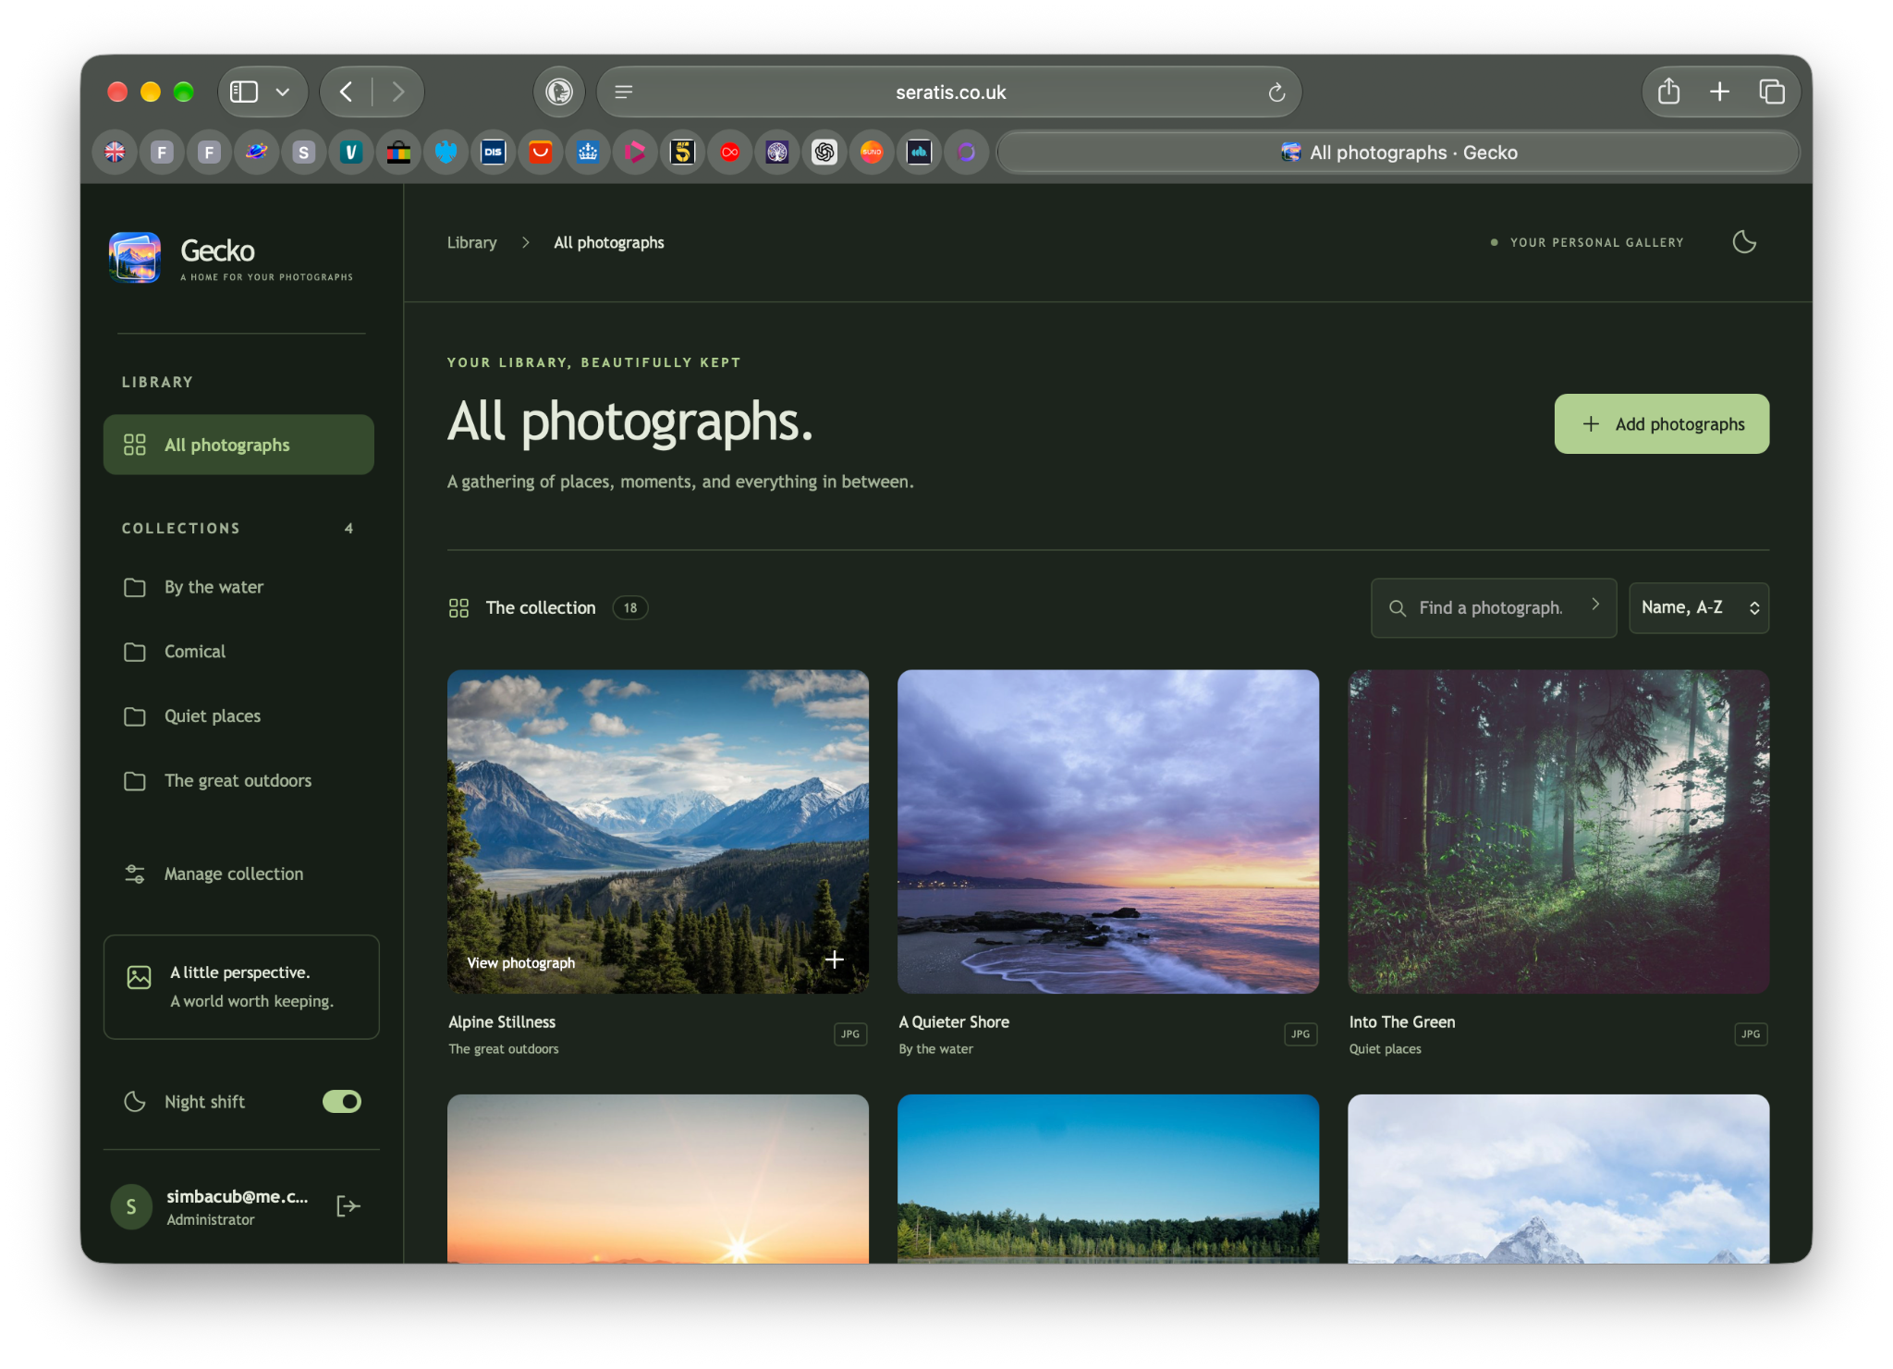Viewport: 1893px width, 1369px height.
Task: Open the ChatGPT favorite icon in the bookmarks bar
Action: pos(824,153)
